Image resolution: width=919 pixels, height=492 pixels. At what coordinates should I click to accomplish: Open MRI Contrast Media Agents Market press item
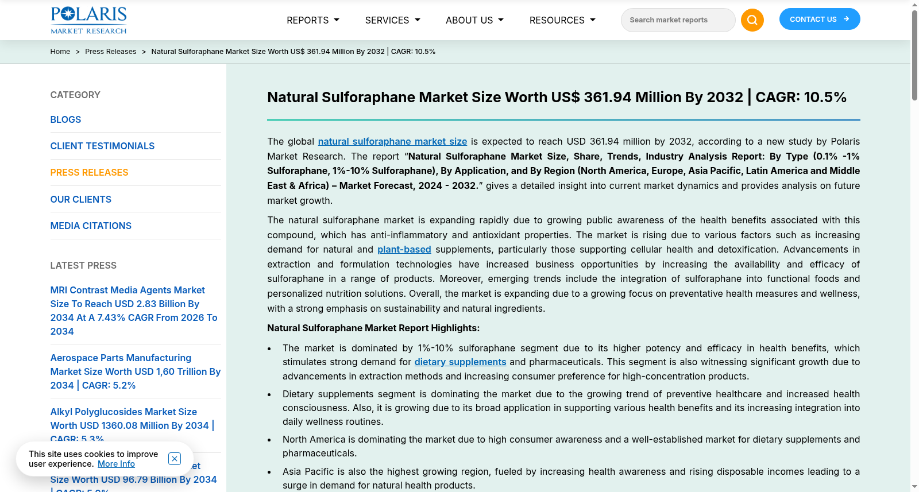[135, 311]
